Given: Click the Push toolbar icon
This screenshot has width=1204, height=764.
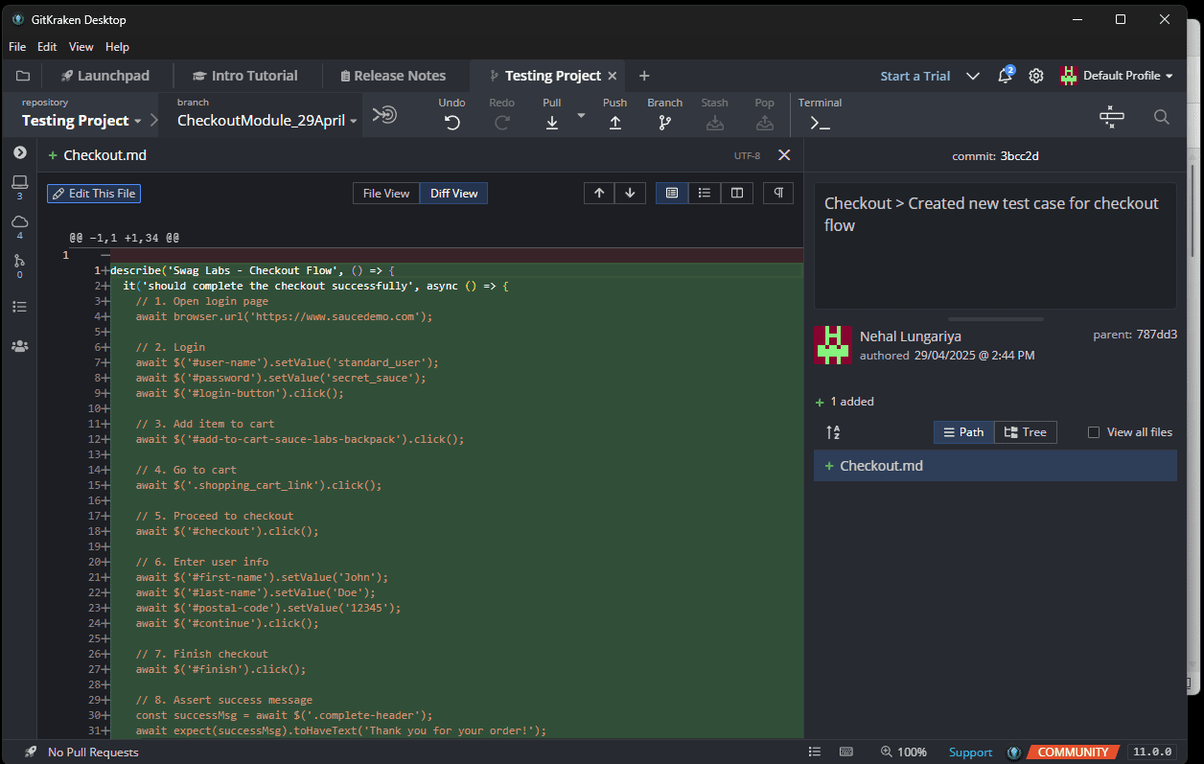Looking at the screenshot, I should (615, 122).
